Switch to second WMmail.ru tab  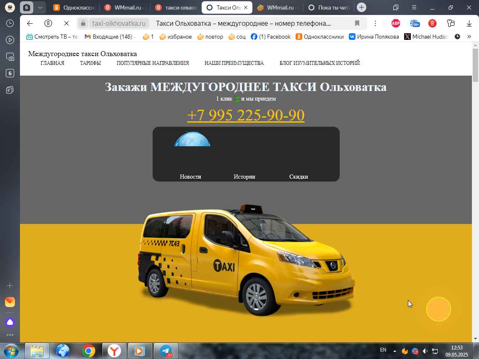point(278,7)
